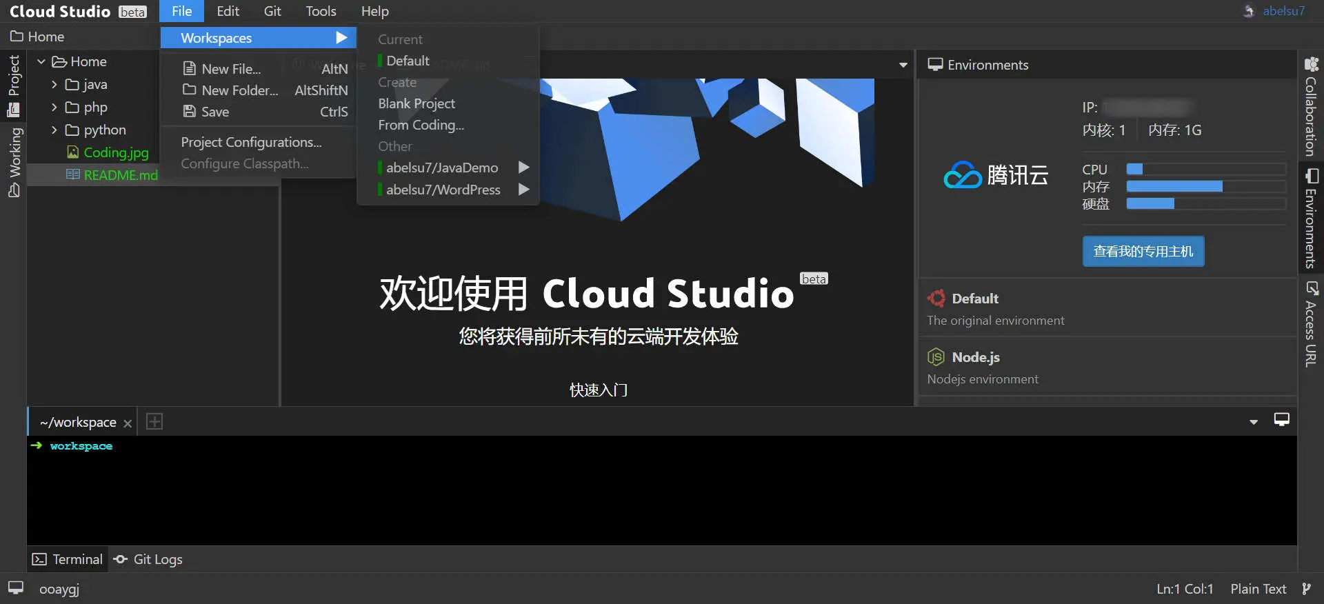
Task: Click status bar monitor icon
Action: (x=16, y=588)
